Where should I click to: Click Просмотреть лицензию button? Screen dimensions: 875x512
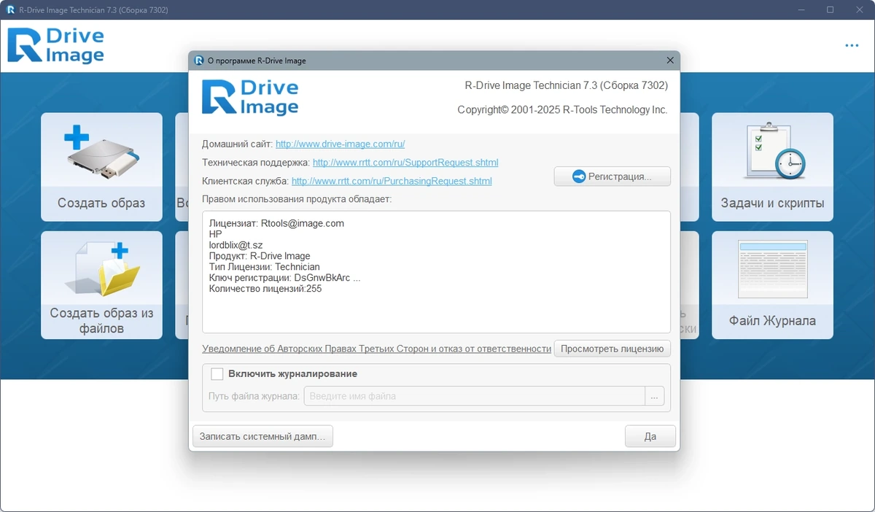pyautogui.click(x=612, y=349)
